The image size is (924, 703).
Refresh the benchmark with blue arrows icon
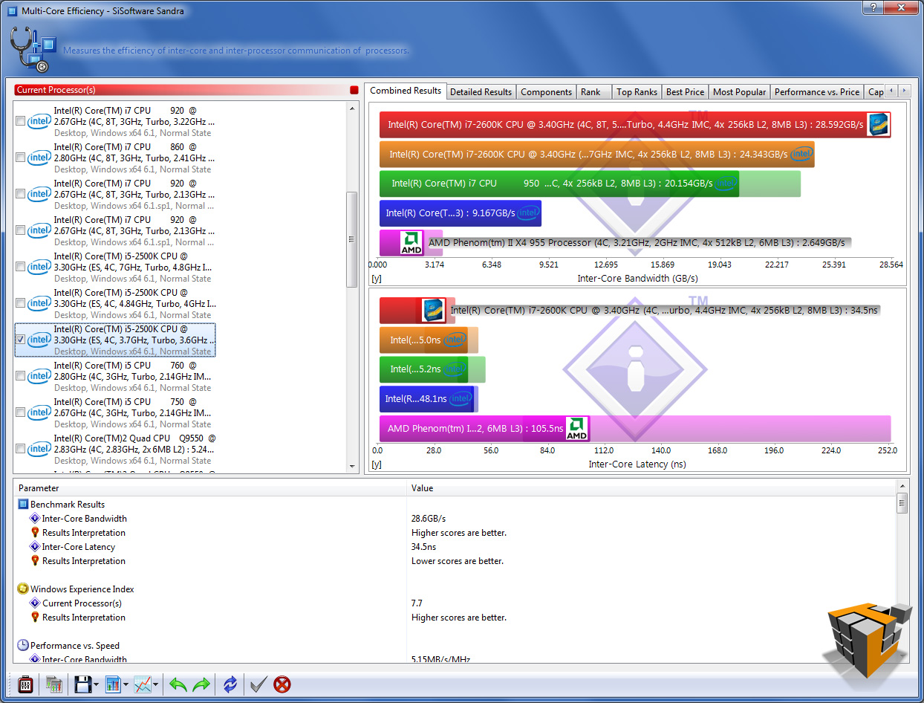pos(230,684)
